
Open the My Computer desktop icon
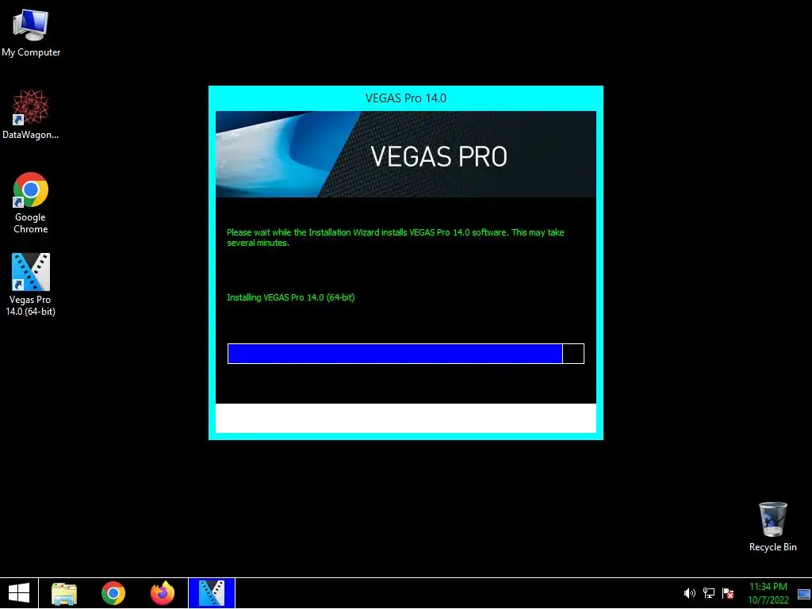[31, 33]
